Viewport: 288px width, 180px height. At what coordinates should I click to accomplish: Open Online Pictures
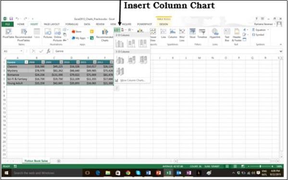tap(57, 35)
